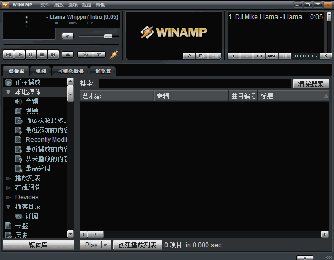Toggle shuffle mode

pyautogui.click(x=85, y=55)
